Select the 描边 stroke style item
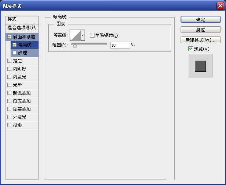The width and height of the screenshot is (226, 185). (x=17, y=61)
